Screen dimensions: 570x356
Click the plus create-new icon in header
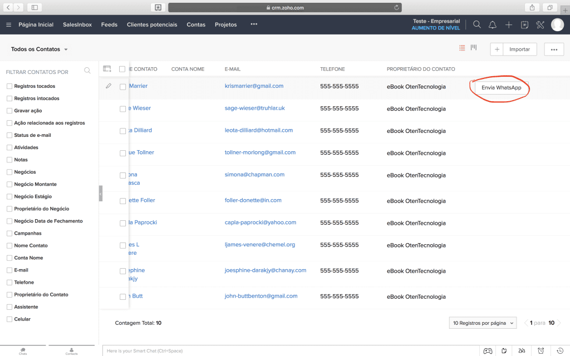coord(509,24)
